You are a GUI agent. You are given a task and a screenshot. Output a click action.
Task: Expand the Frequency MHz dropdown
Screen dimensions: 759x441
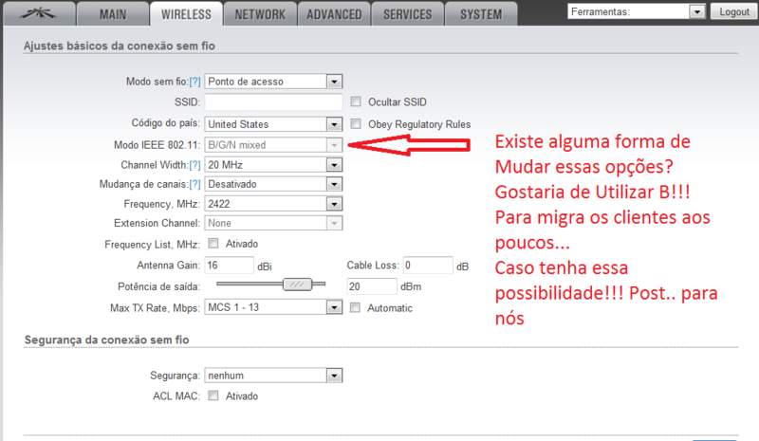(273, 204)
